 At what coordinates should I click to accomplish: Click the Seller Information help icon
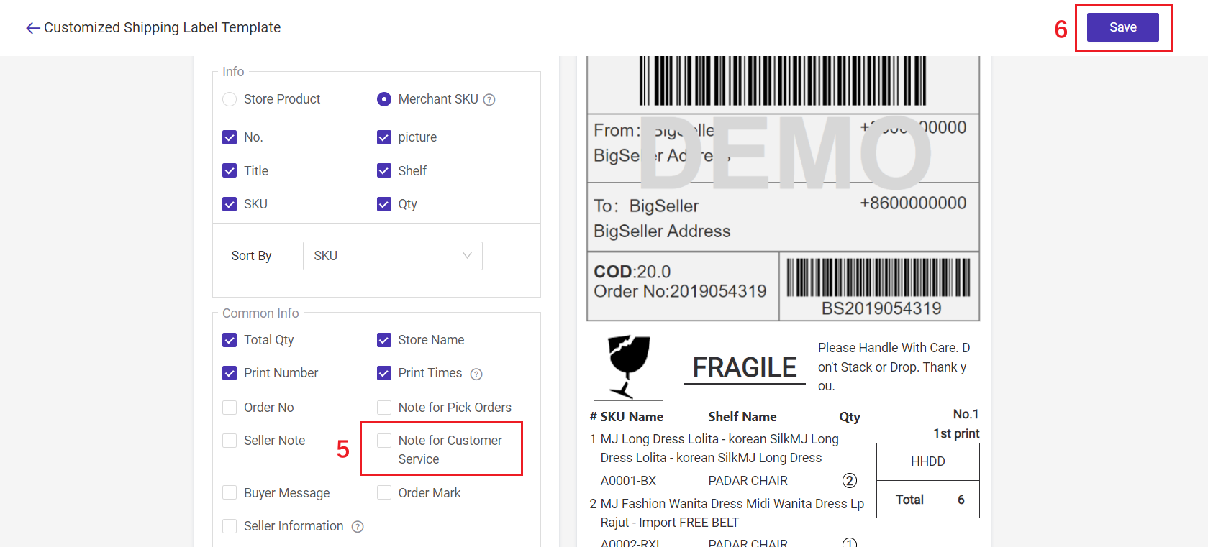pyautogui.click(x=358, y=527)
